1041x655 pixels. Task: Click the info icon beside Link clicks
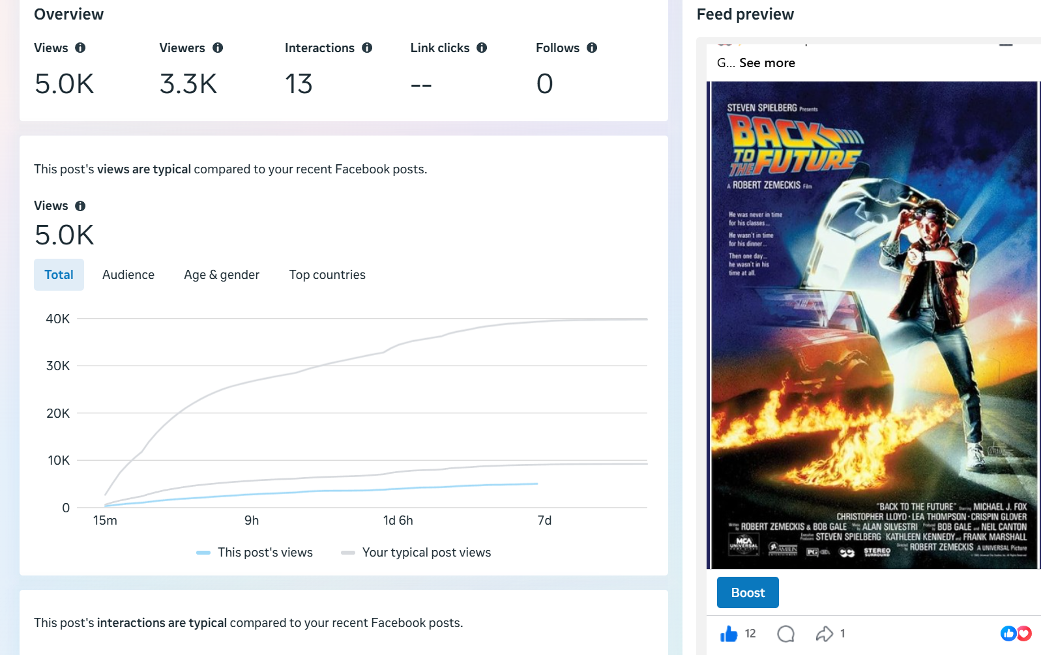point(482,48)
